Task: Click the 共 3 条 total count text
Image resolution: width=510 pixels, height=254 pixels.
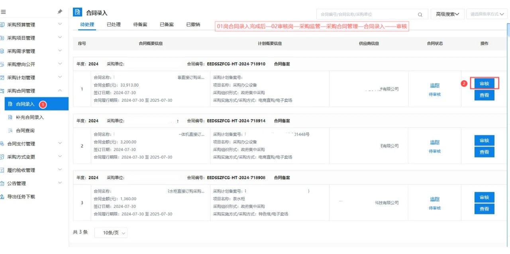Action: click(x=80, y=232)
